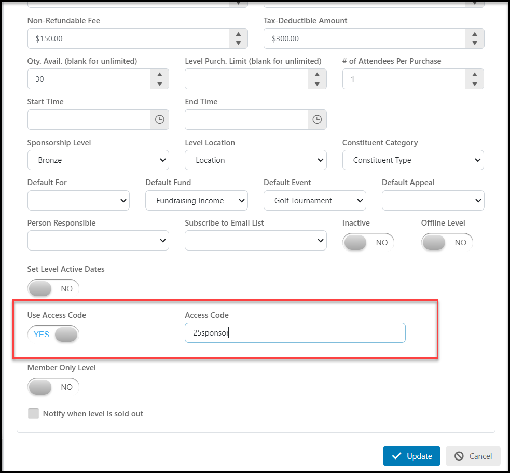This screenshot has width=510, height=473.
Task: Turn off the Use Access Code switch
Action: (x=53, y=334)
